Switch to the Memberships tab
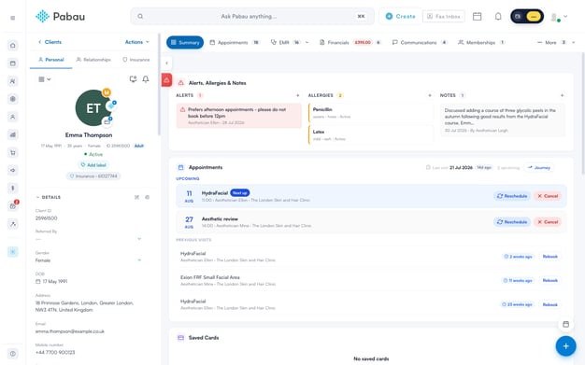This screenshot has height=365, width=585. click(x=481, y=43)
